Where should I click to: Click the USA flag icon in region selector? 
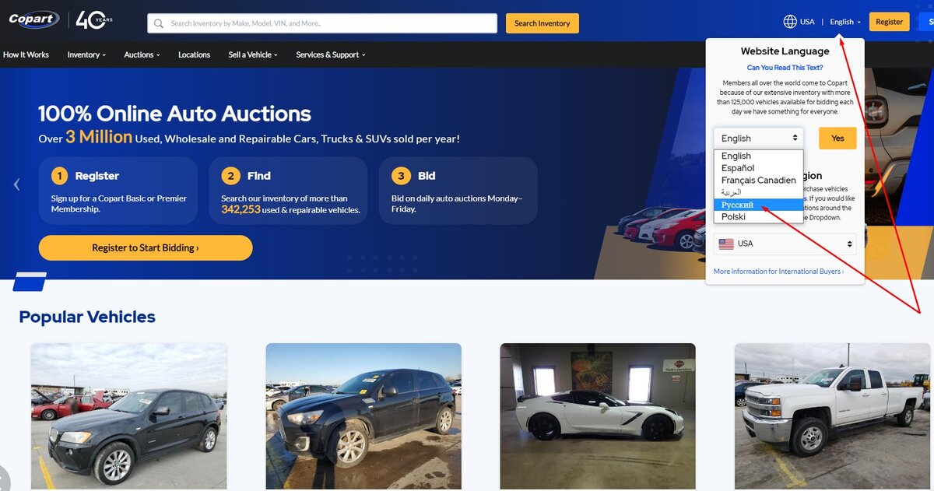pyautogui.click(x=726, y=244)
